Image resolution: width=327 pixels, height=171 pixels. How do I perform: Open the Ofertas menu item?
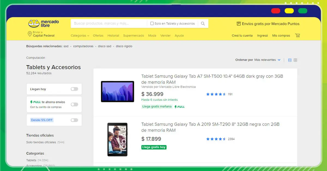[98, 36]
